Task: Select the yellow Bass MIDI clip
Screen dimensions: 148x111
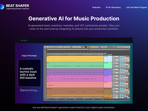Action: click(75, 59)
